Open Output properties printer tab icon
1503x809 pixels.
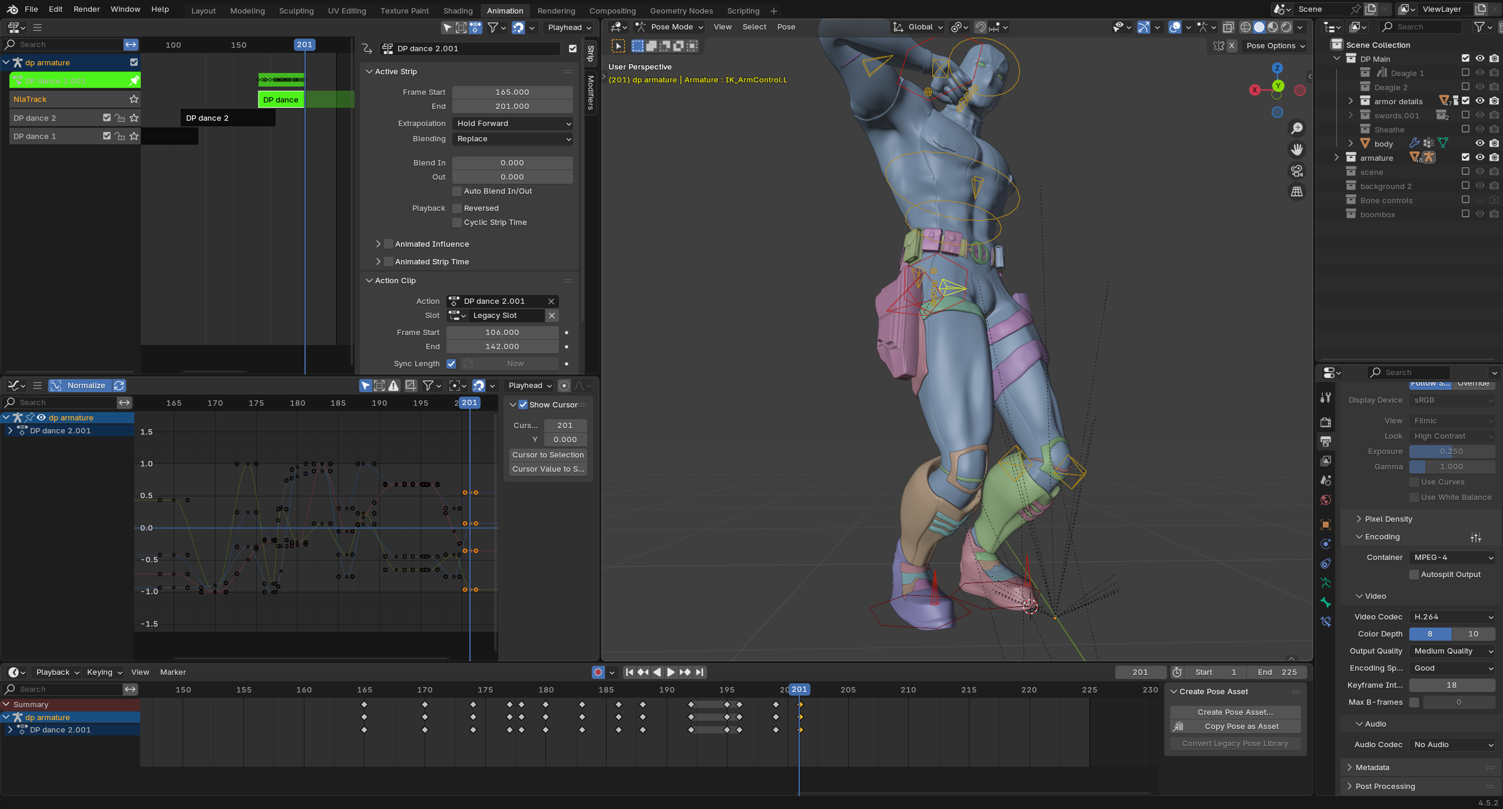point(1326,442)
